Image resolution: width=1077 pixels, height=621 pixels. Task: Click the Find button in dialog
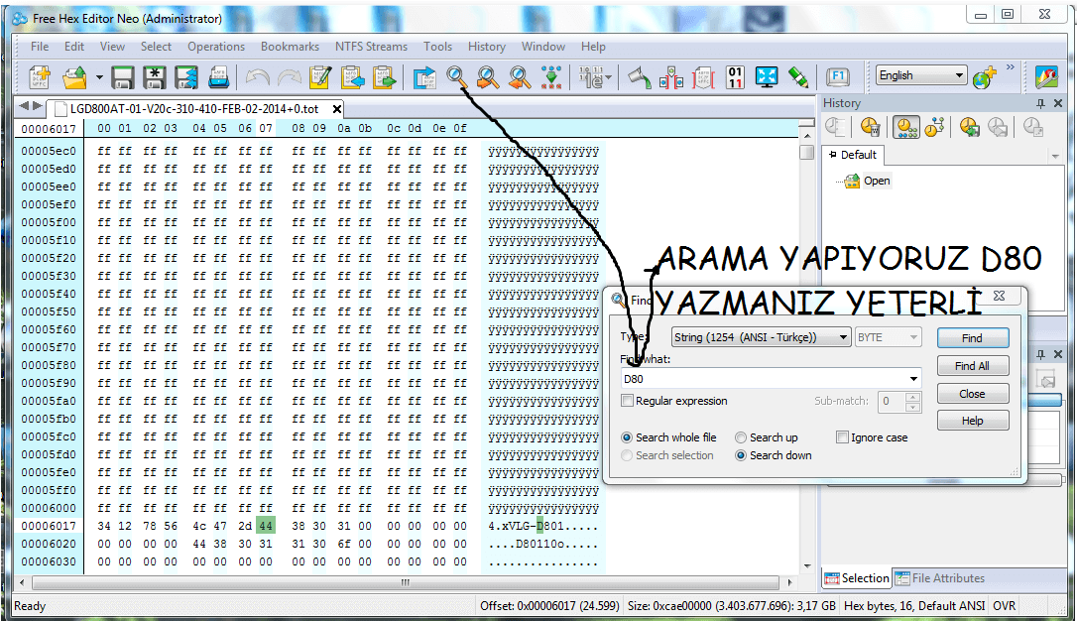tap(972, 338)
